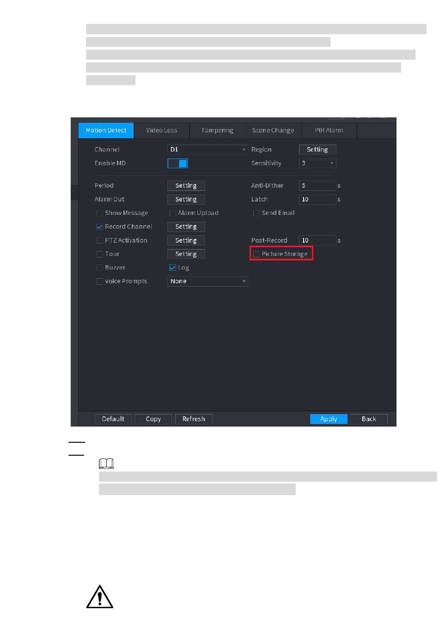The image size is (439, 641).
Task: Enable the Buzzer checkbox
Action: [99, 268]
